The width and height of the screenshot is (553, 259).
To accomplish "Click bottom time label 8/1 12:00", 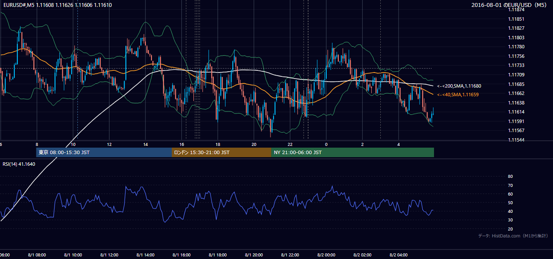I will click(109, 255).
